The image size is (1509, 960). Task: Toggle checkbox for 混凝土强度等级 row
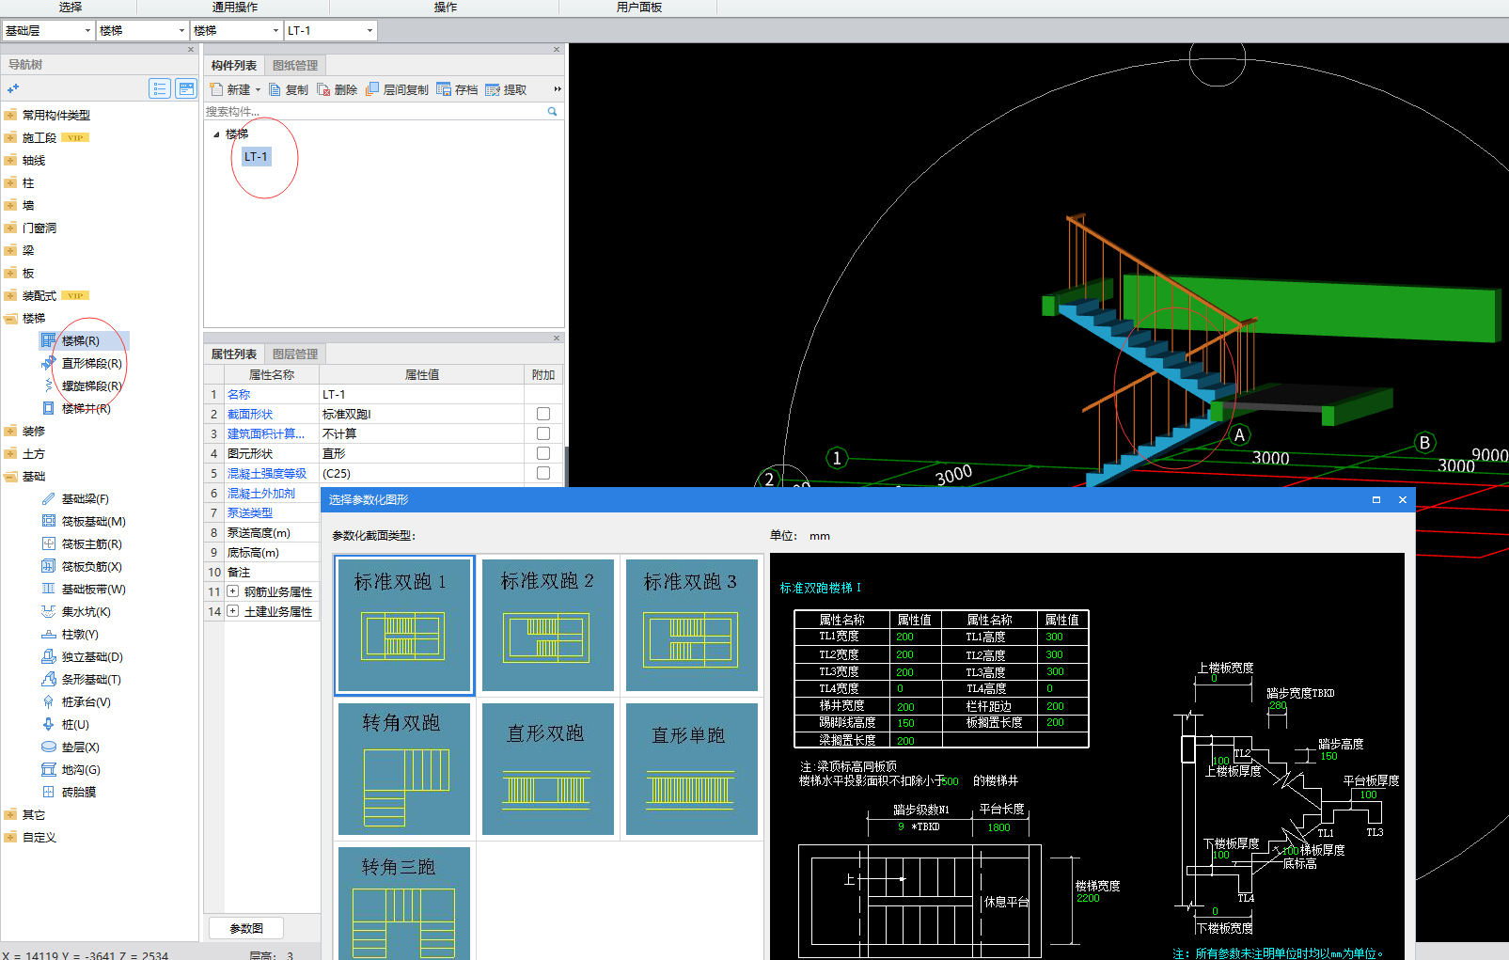pyautogui.click(x=543, y=473)
